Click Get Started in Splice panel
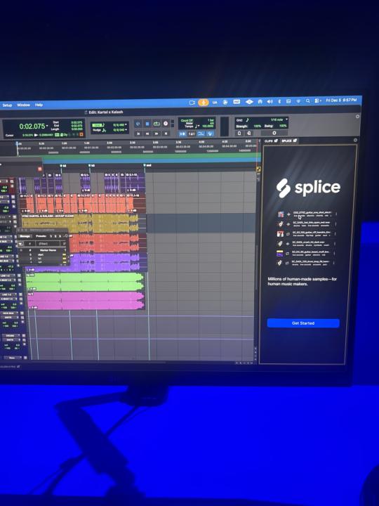The width and height of the screenshot is (379, 506). [x=303, y=323]
